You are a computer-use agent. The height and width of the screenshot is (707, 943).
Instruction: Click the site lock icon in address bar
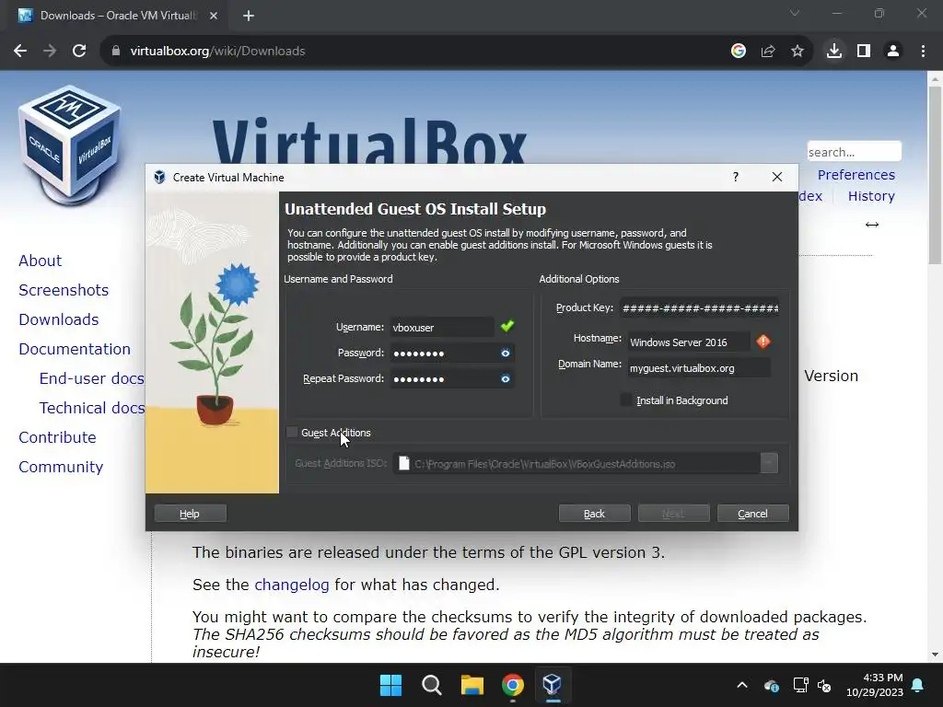coord(115,52)
